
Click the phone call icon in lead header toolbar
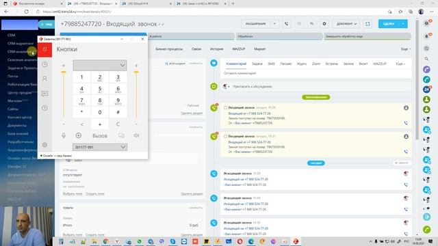pos(286,24)
